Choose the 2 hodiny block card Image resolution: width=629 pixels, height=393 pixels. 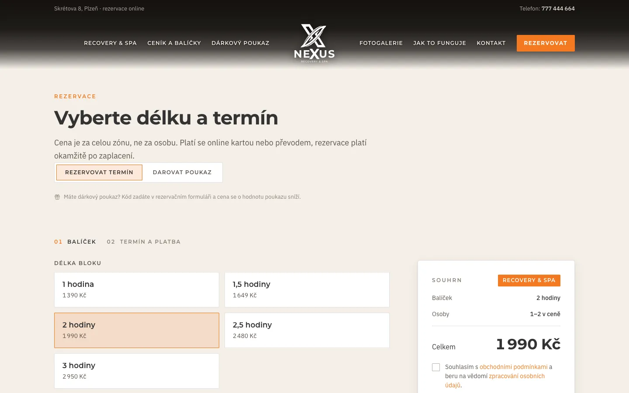pos(137,331)
